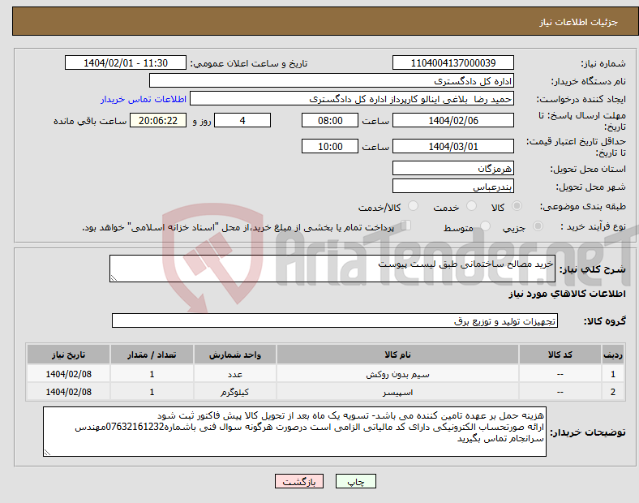Click the validity time field 10:00

coord(330,146)
